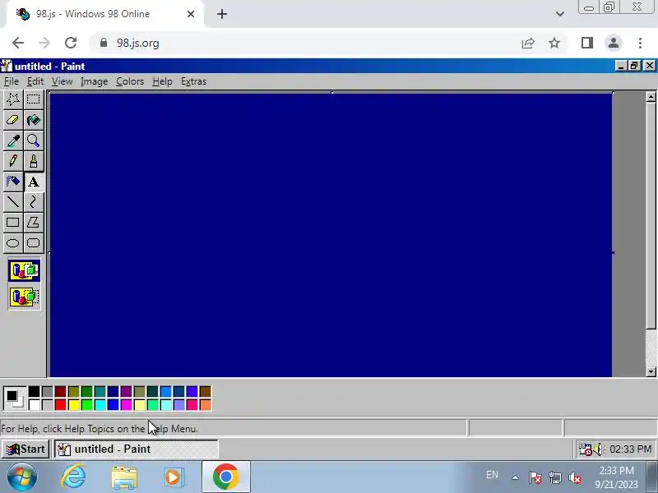Open the Windows 7 Start orb

[21, 477]
